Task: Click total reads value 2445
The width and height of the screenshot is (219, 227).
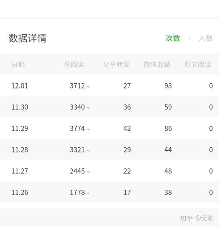Action: (77, 171)
